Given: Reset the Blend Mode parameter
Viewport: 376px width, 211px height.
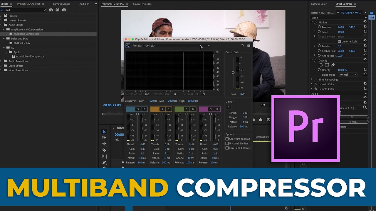Looking at the screenshot, I should pyautogui.click(x=365, y=74).
